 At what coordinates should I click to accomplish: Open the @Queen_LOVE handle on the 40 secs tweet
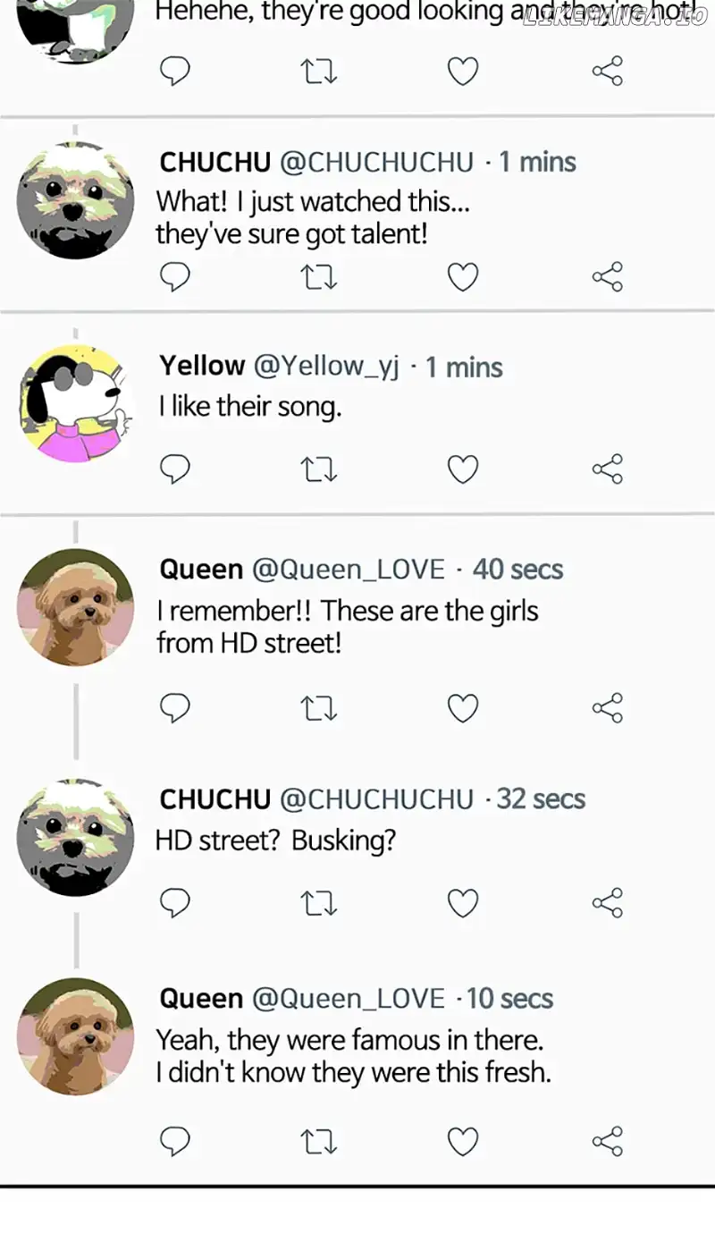(x=349, y=570)
